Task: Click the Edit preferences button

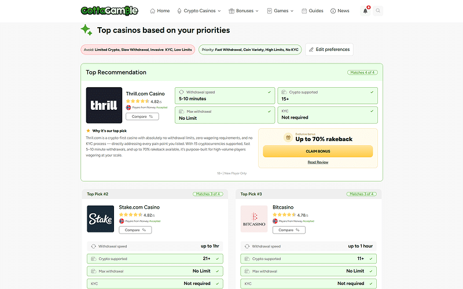Action: point(329,50)
